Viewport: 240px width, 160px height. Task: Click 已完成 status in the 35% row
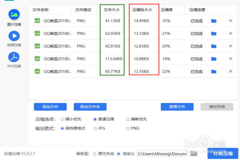pos(197,21)
